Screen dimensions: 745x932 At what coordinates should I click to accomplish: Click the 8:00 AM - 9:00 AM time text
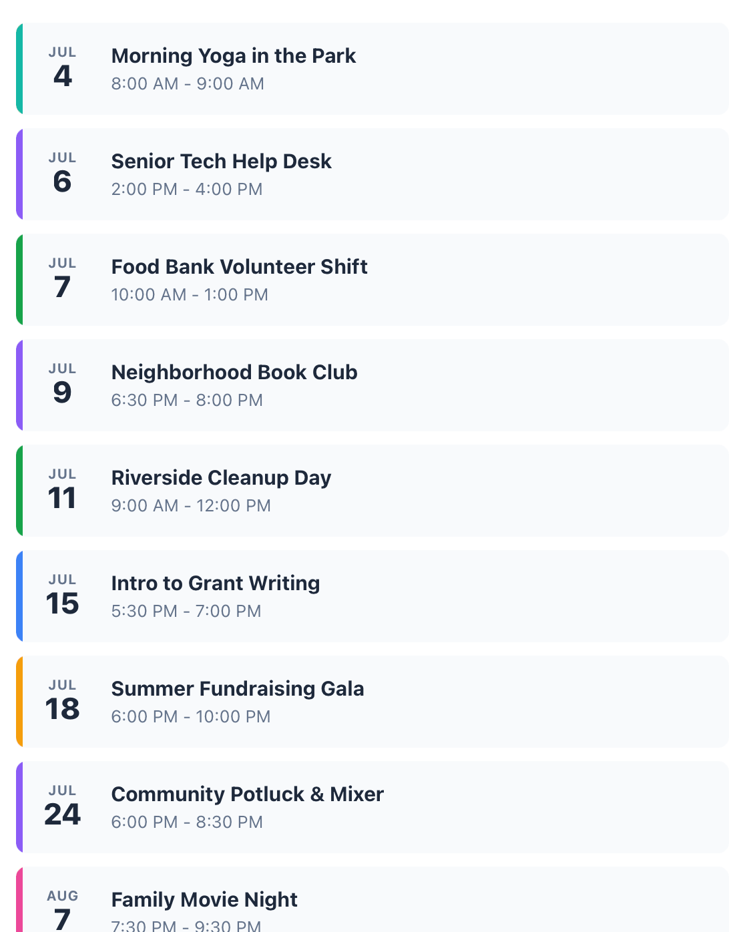click(x=188, y=83)
